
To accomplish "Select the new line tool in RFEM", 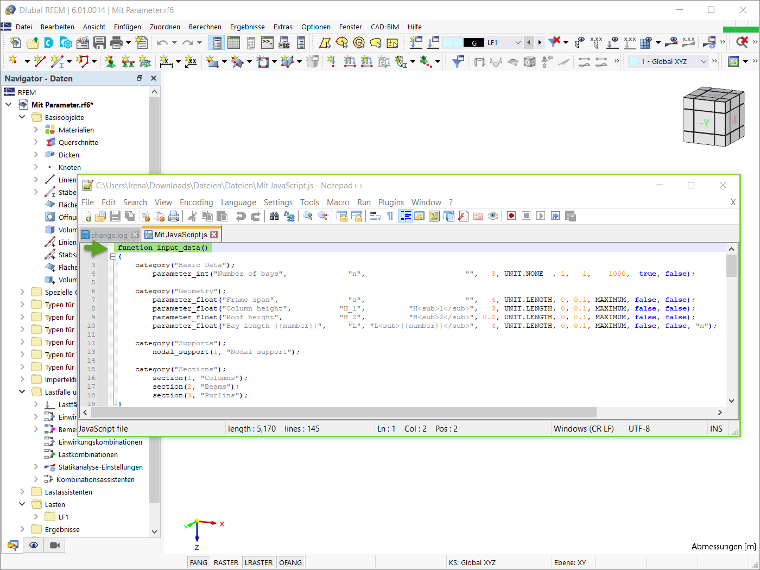I will (39, 61).
